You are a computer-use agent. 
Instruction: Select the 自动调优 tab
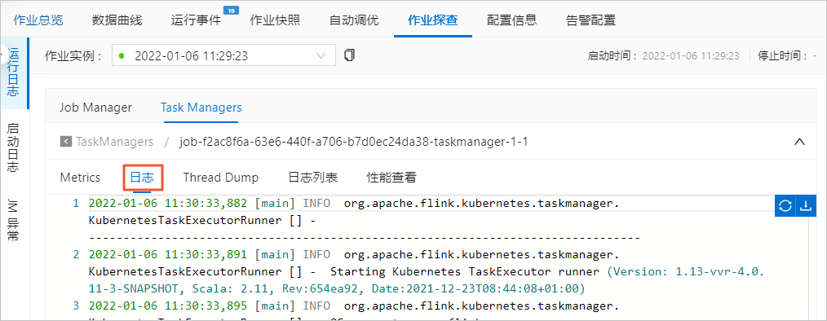tap(354, 20)
